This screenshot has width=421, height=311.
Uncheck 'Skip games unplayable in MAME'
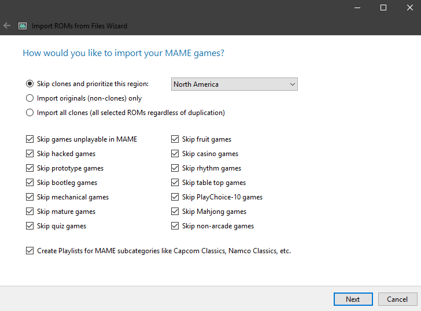30,139
